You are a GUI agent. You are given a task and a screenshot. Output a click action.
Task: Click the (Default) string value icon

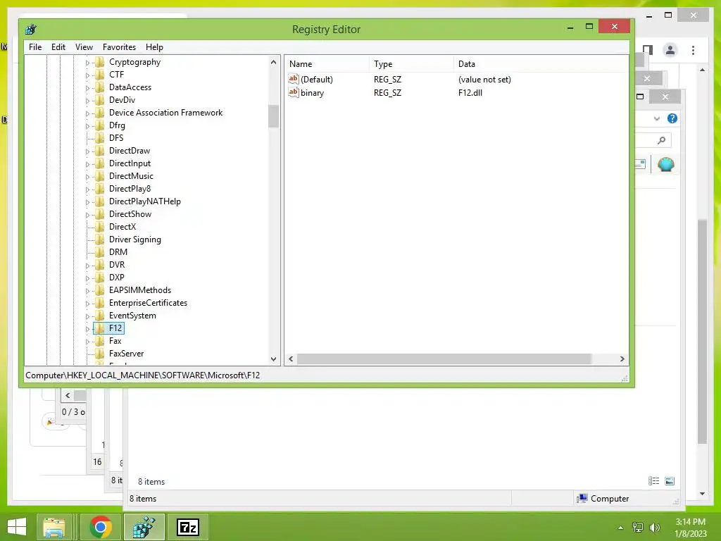coord(294,79)
